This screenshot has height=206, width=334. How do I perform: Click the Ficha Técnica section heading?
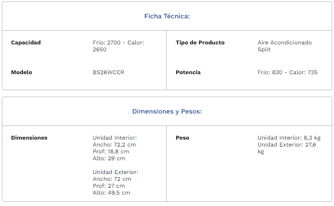(x=167, y=16)
